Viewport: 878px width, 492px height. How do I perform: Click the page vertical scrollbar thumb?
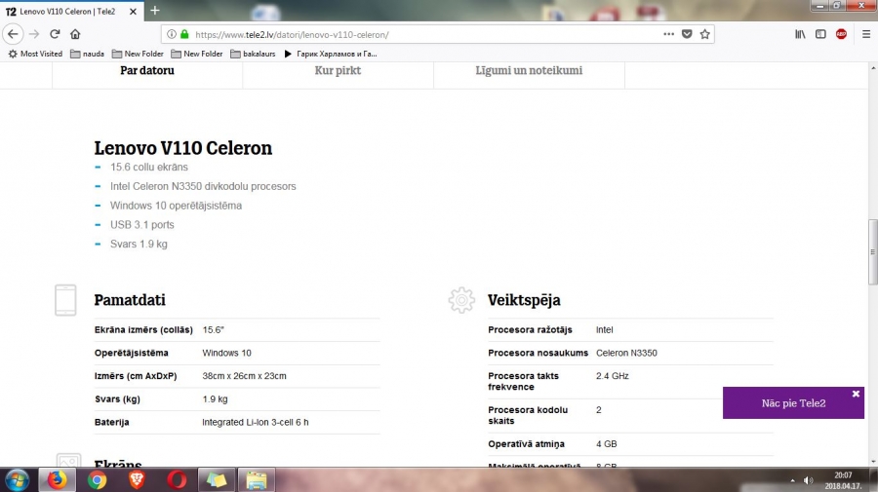[x=873, y=252]
